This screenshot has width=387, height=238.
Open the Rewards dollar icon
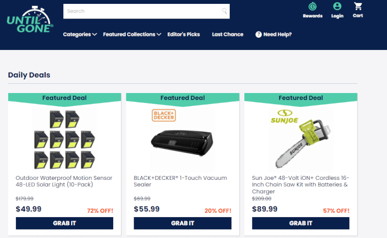313,6
